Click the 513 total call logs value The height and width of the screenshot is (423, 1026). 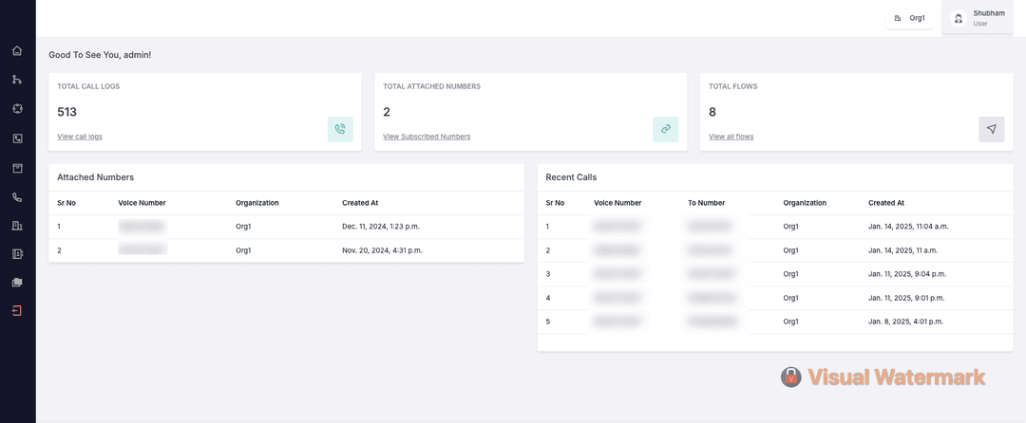click(66, 112)
